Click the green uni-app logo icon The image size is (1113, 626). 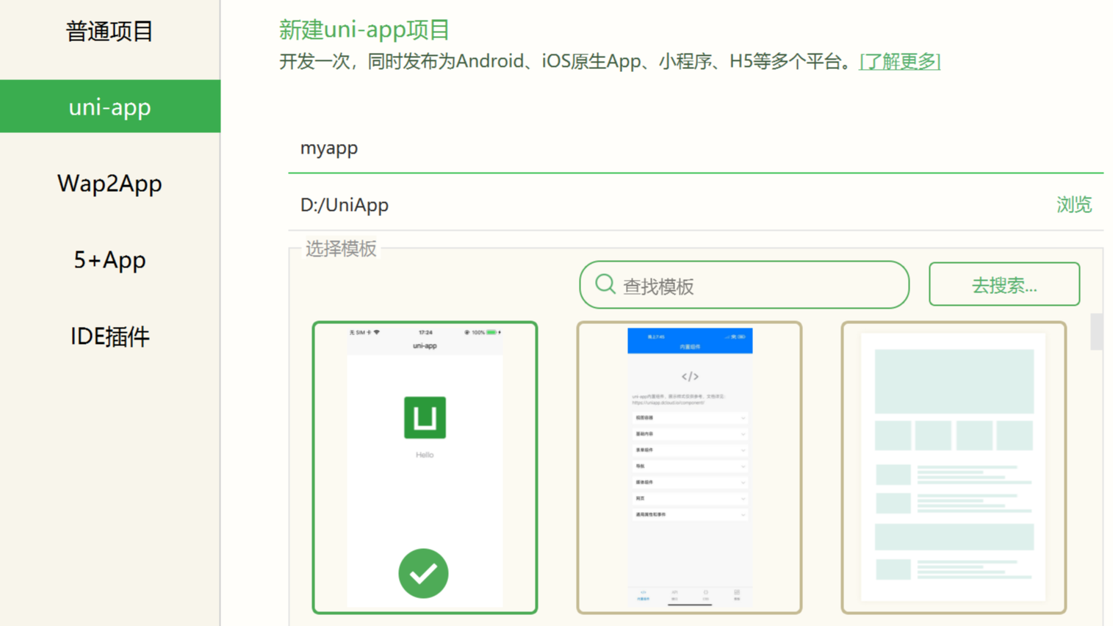(x=425, y=417)
